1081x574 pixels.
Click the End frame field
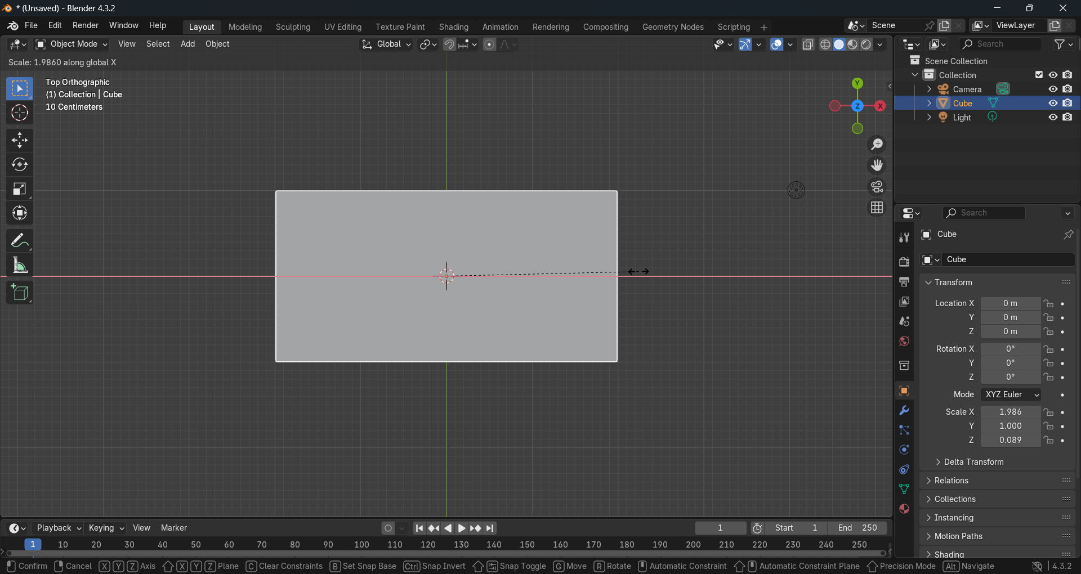click(857, 528)
